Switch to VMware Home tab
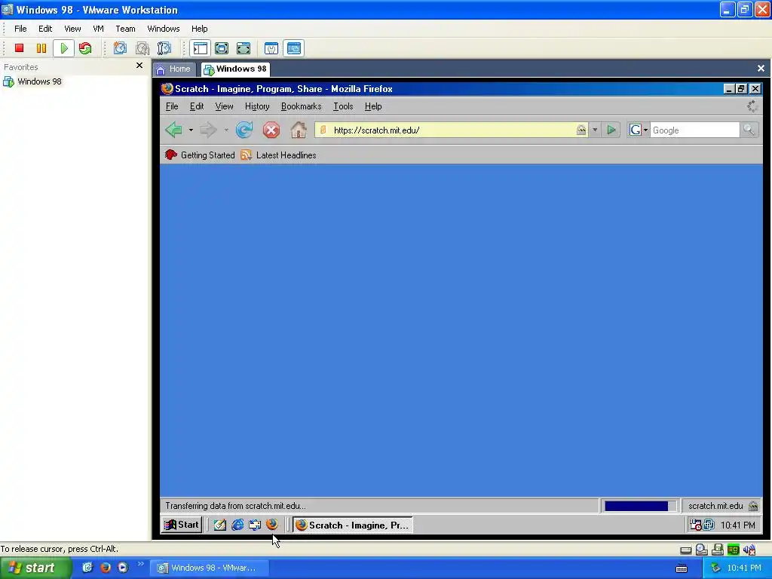 click(174, 69)
